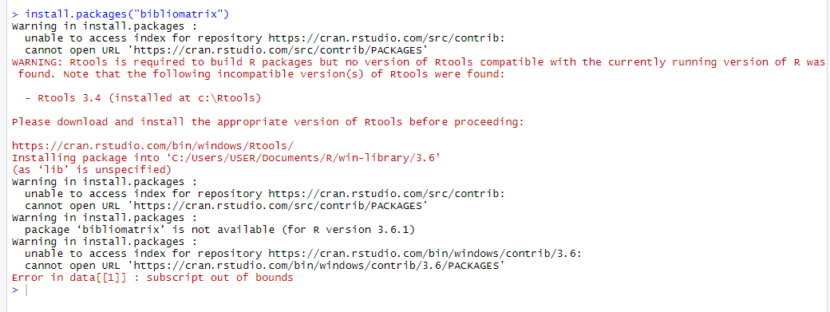Click the third 'Warning in install.packages' line

coord(105,218)
